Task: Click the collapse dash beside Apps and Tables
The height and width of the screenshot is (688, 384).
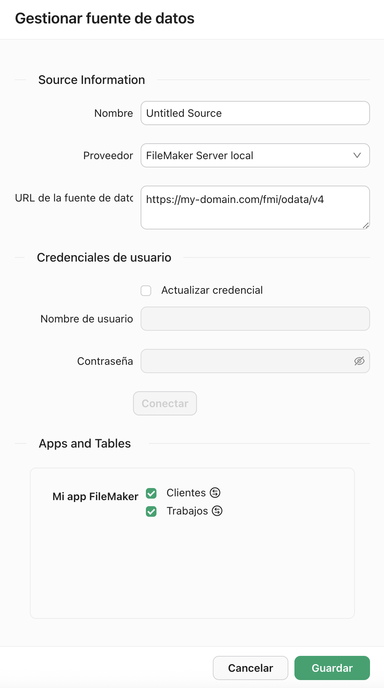Action: click(20, 443)
